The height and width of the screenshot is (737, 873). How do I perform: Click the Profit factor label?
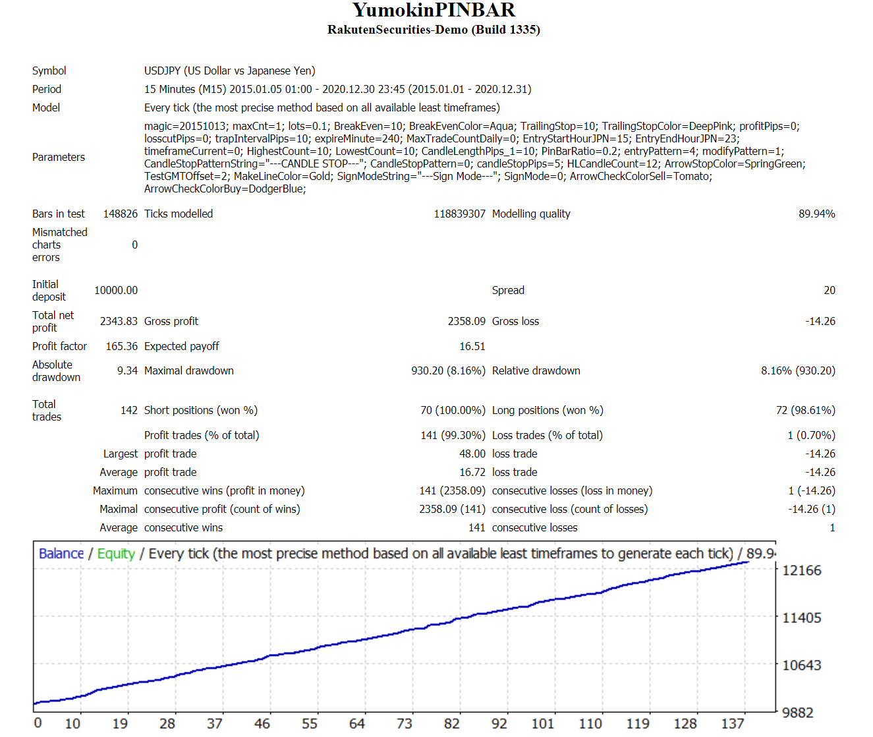pyautogui.click(x=59, y=346)
